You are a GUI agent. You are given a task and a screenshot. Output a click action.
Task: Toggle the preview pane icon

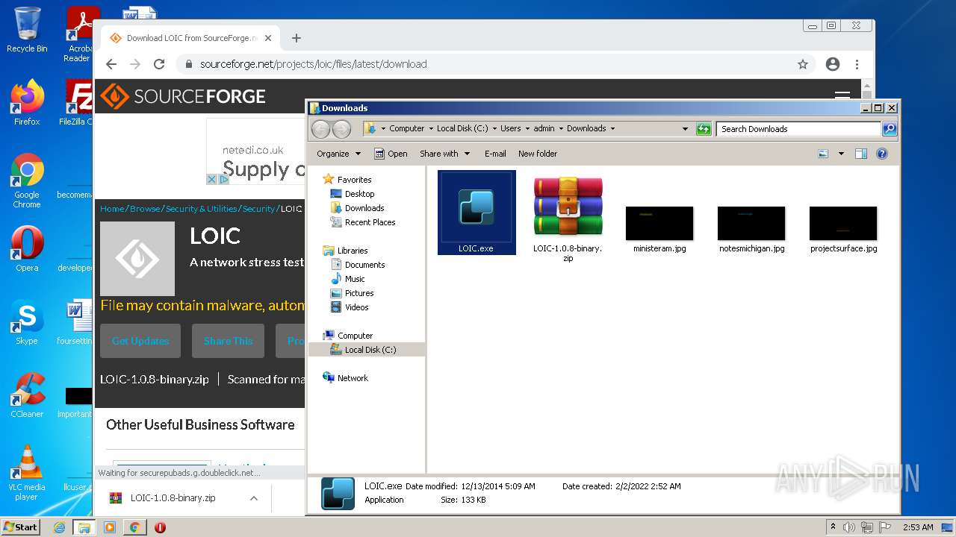(x=861, y=154)
